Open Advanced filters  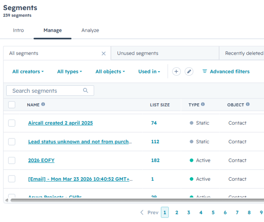[x=226, y=72]
